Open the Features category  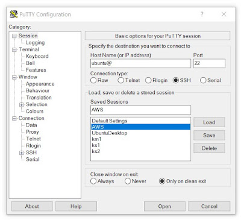point(36,70)
